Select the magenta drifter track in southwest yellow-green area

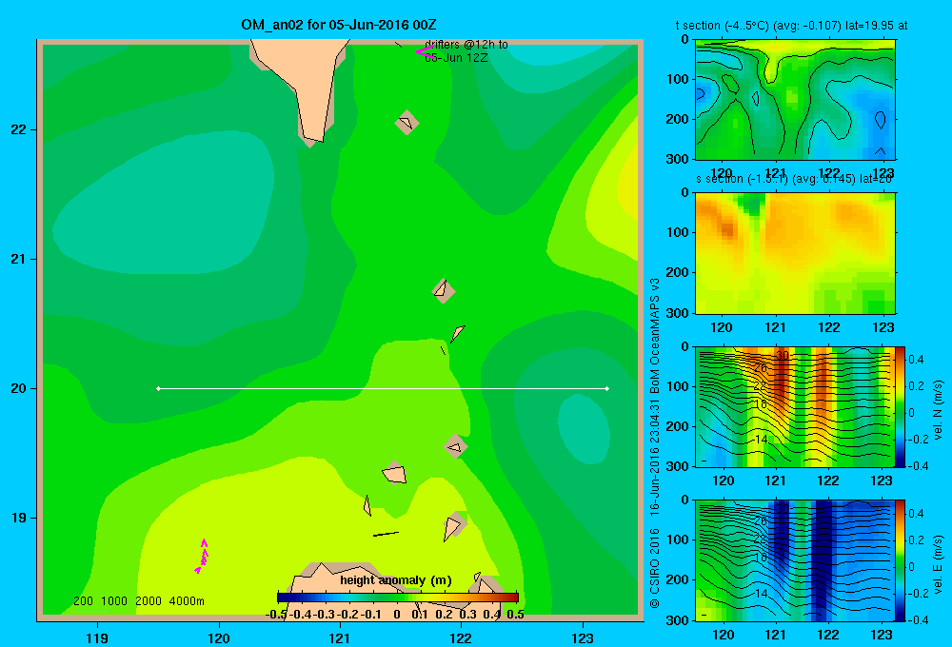pyautogui.click(x=202, y=556)
